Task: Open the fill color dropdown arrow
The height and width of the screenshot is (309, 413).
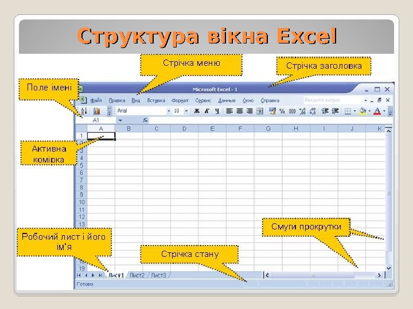Action: point(369,112)
